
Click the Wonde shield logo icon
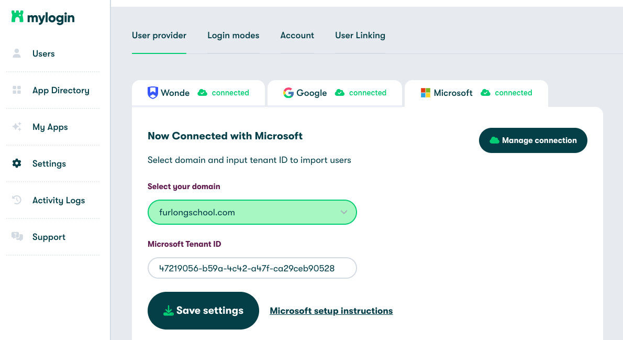click(152, 93)
